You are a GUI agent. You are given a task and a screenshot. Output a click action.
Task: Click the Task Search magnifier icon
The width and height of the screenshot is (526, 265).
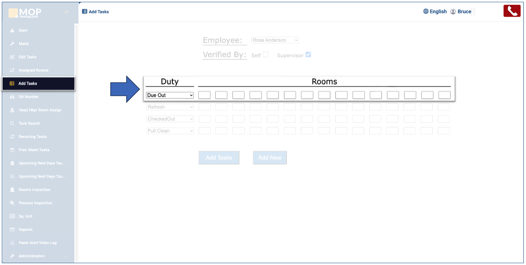pos(12,123)
